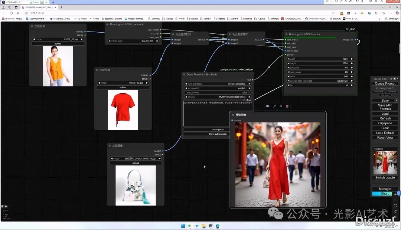The width and height of the screenshot is (401, 230).
Task: Collapse the RunningHub UNO Sampler node
Action: point(286,34)
